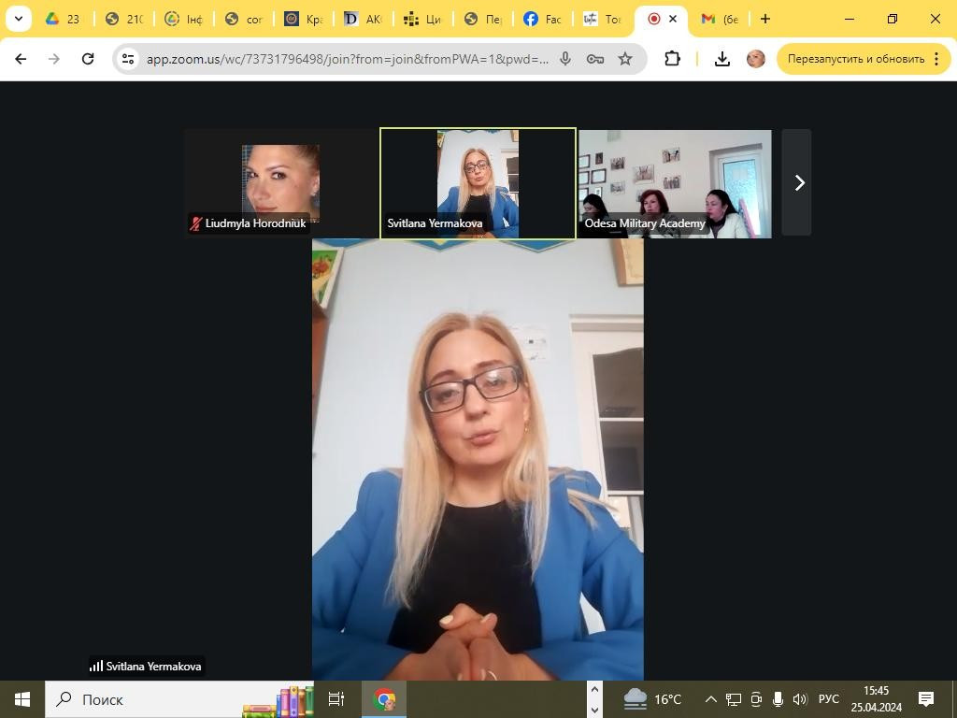Click the signal strength icon by Svitlana Yermakova
Viewport: 957px width, 718px height.
pos(96,666)
